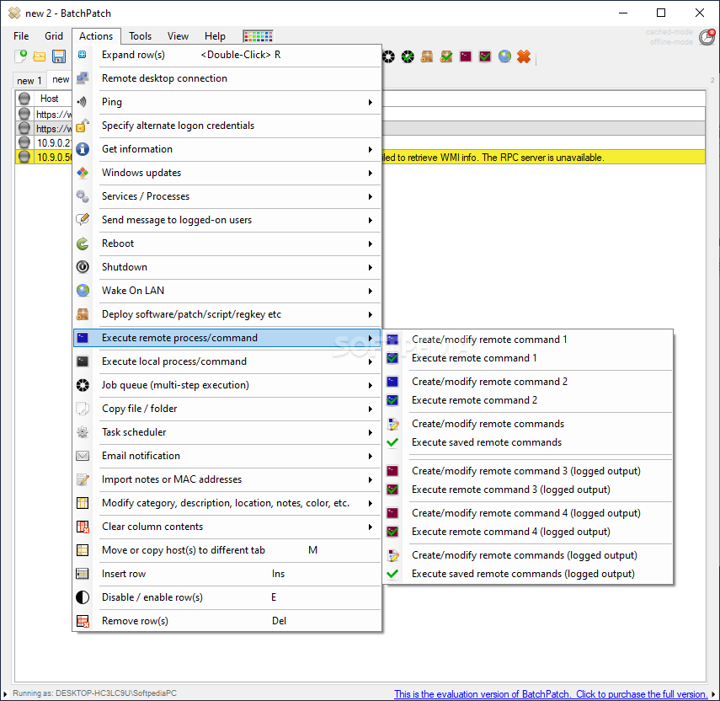Screen dimensions: 720x701
Task: Click the save floppy disk toolbar icon
Action: click(59, 56)
